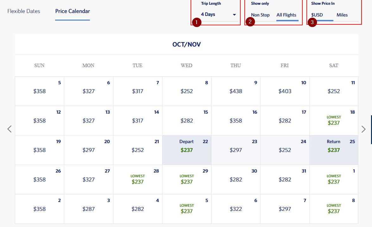Select November 6 priced at $322

(236, 209)
